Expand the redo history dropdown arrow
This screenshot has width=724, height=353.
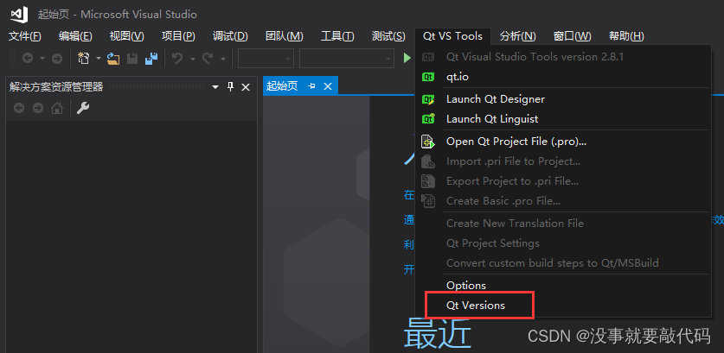pos(222,59)
